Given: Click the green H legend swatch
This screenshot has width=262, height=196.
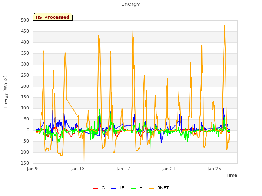Looking at the screenshot, I should tap(133, 189).
